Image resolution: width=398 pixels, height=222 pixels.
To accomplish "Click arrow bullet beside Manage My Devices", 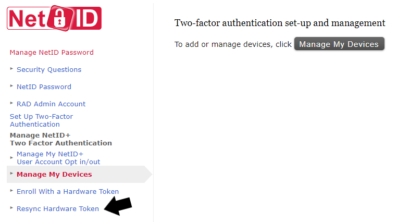I will click(x=11, y=173).
